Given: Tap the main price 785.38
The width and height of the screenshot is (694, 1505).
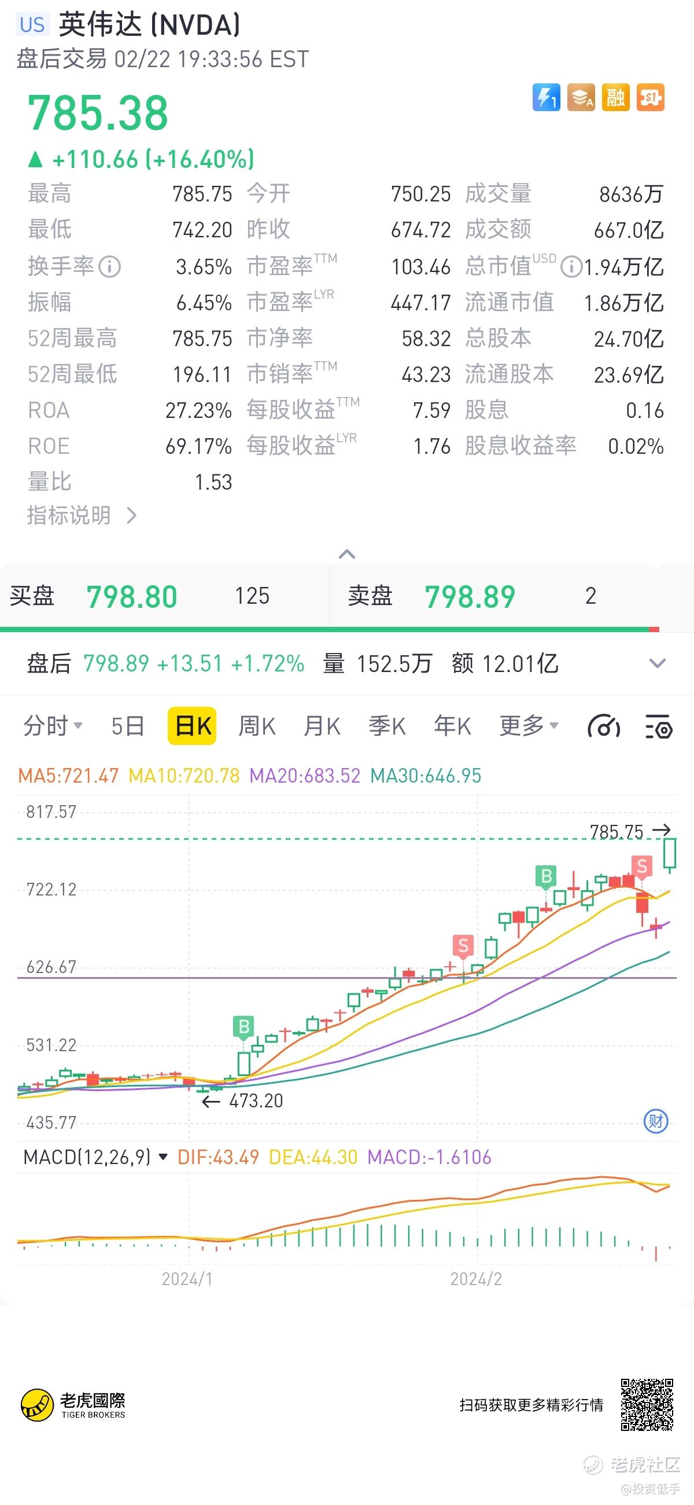Looking at the screenshot, I should (x=98, y=113).
